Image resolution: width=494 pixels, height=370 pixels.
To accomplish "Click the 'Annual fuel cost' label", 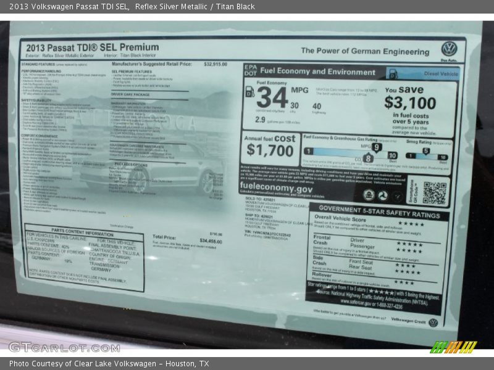I will pos(270,138).
